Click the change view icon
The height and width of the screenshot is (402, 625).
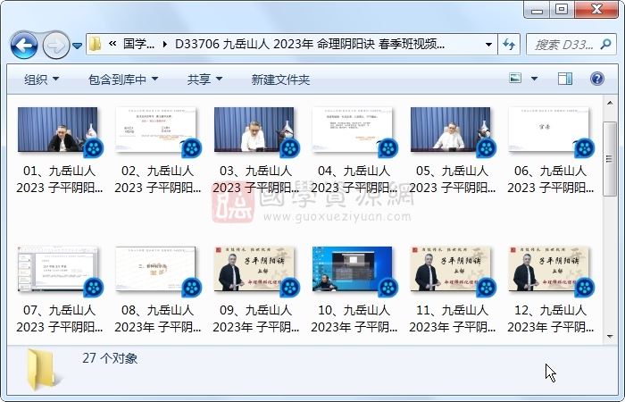[515, 78]
